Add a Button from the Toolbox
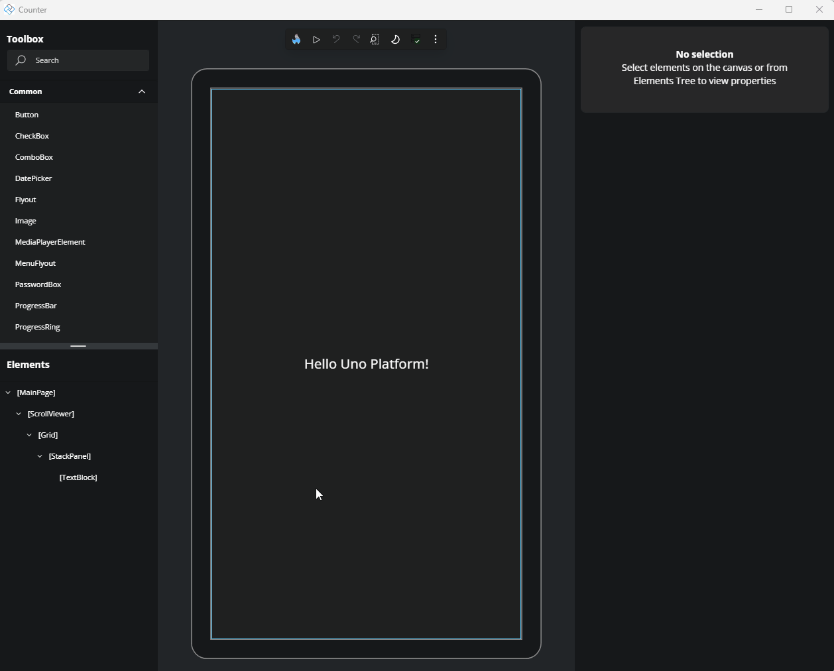The height and width of the screenshot is (671, 834). tap(27, 115)
